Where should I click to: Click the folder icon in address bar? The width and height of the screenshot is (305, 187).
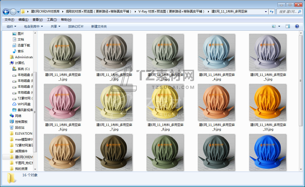pyautogui.click(x=23, y=12)
